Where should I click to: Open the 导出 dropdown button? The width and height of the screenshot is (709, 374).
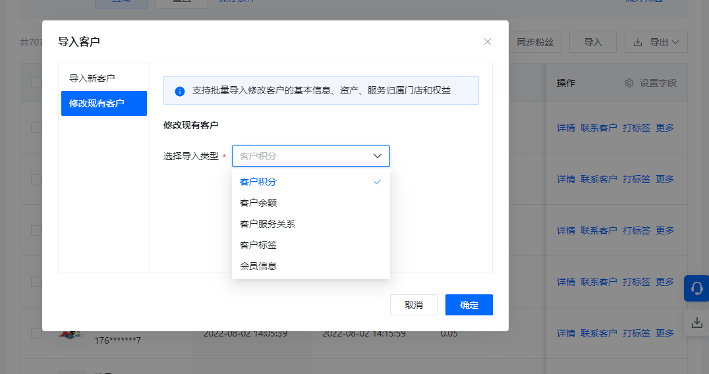pyautogui.click(x=656, y=42)
